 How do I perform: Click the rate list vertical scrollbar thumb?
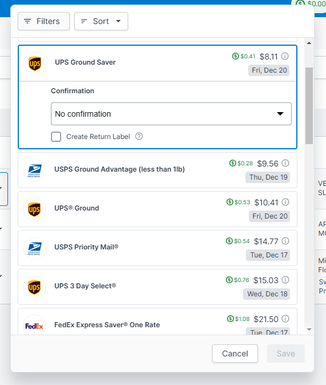click(309, 106)
